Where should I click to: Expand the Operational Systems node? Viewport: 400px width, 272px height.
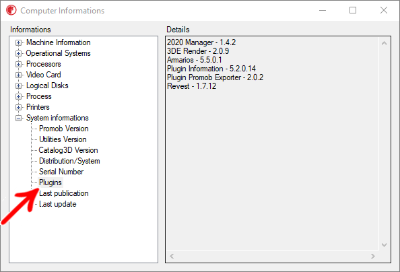tap(18, 53)
